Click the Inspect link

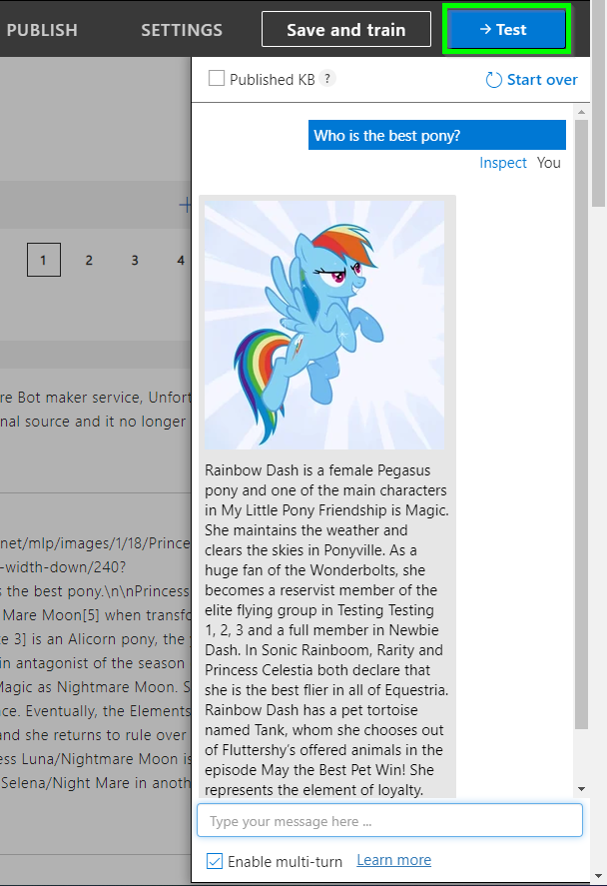pyautogui.click(x=503, y=163)
